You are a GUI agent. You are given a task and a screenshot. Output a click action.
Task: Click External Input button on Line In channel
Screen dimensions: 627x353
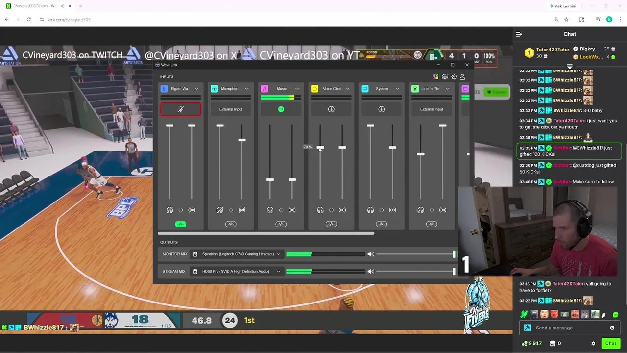point(432,109)
